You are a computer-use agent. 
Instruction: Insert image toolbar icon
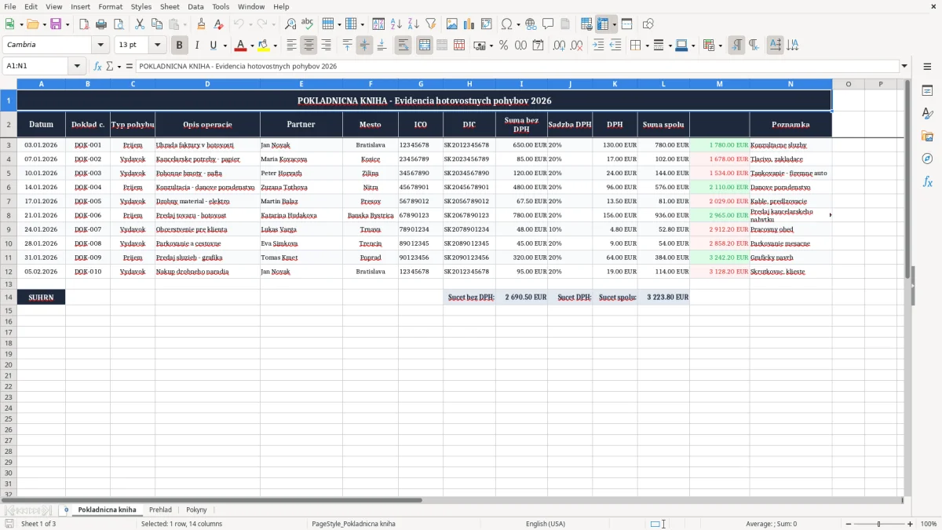[x=452, y=24]
